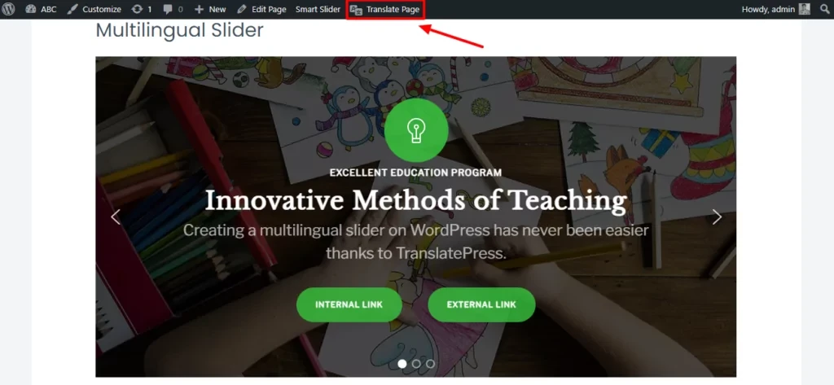Click the admin avatar thumbnail
The image size is (834, 385).
tap(804, 9)
